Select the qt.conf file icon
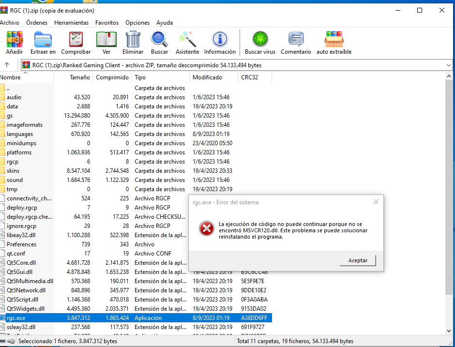 [2, 253]
